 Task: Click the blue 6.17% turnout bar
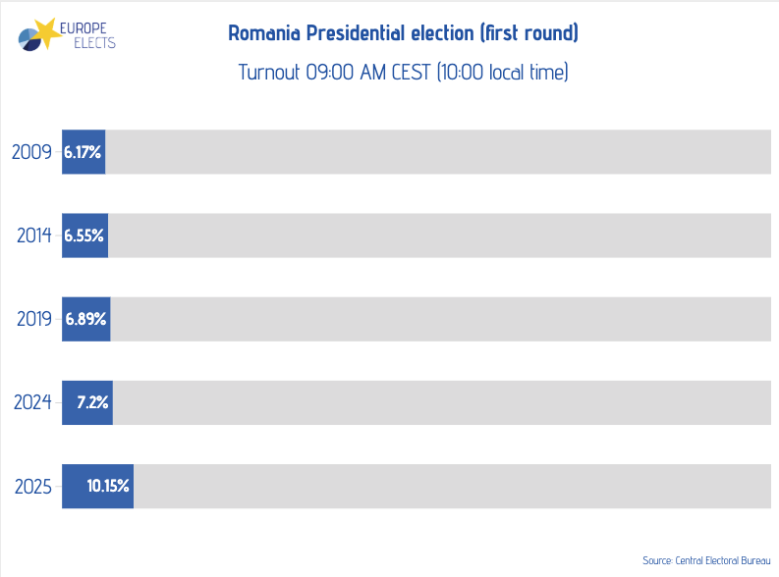point(83,152)
